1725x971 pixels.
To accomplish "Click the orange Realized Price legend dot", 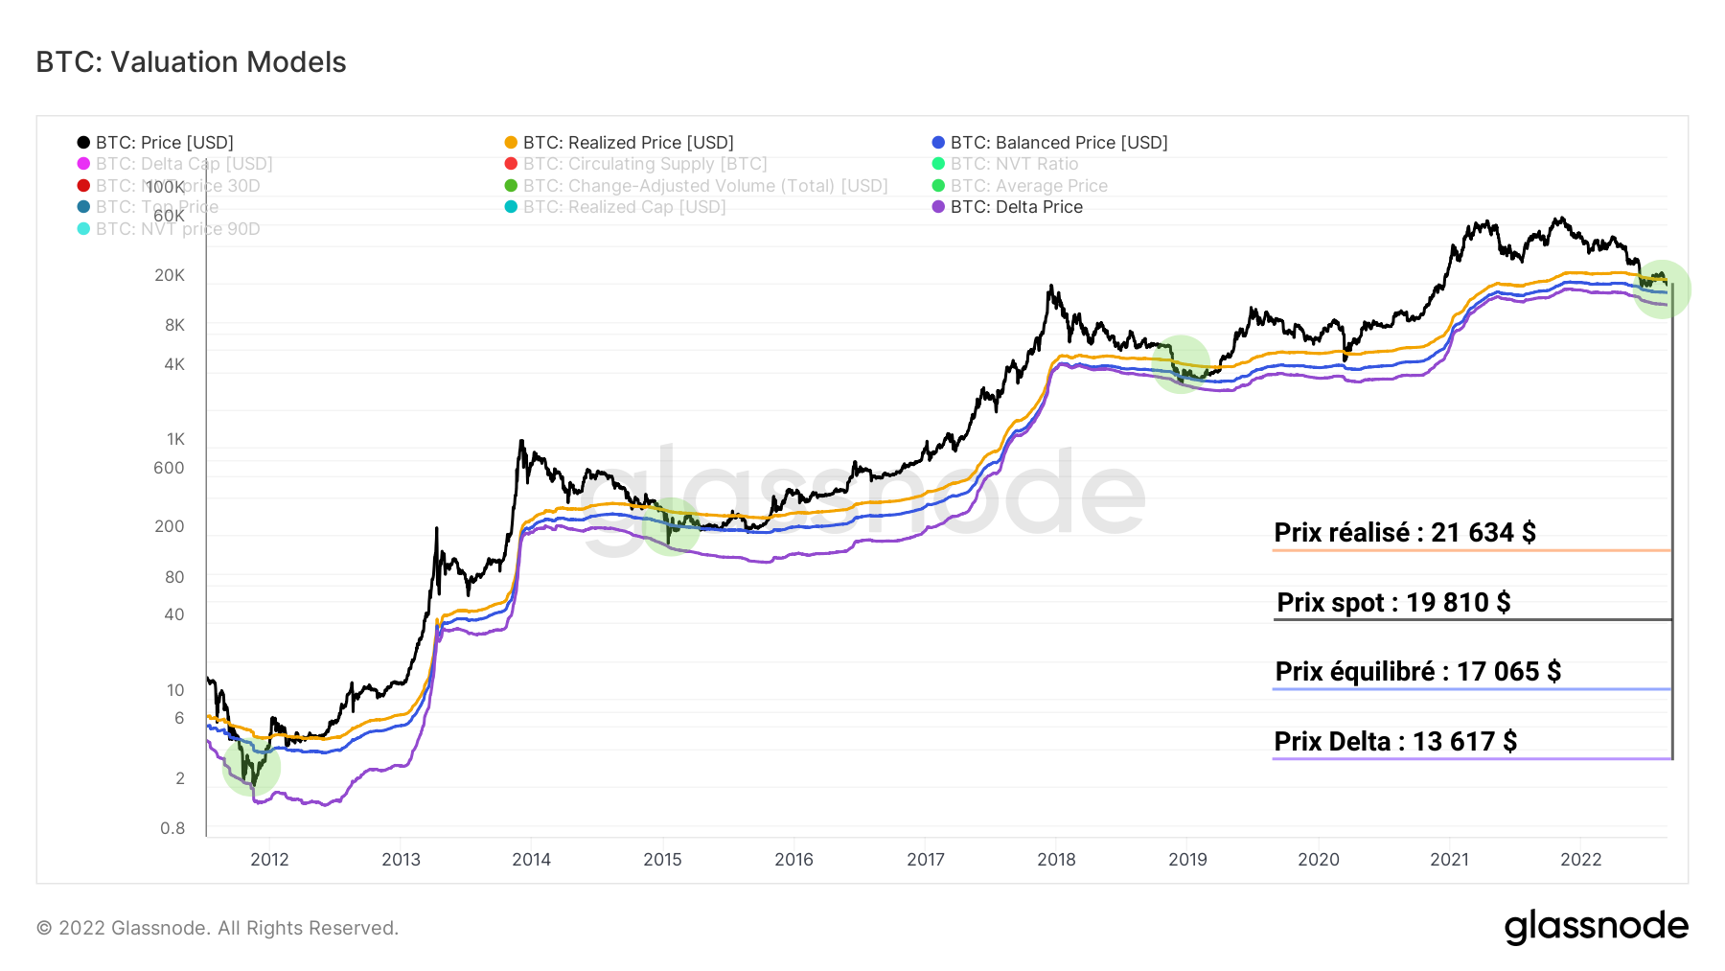I will [x=511, y=143].
